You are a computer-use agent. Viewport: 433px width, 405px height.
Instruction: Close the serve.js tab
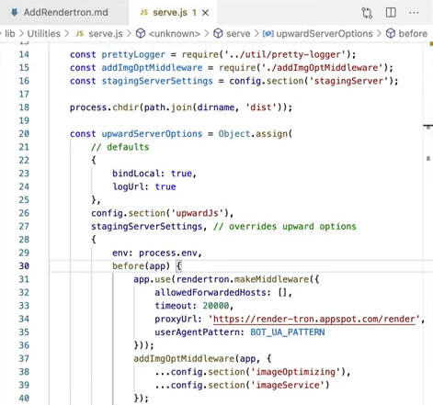(x=205, y=13)
